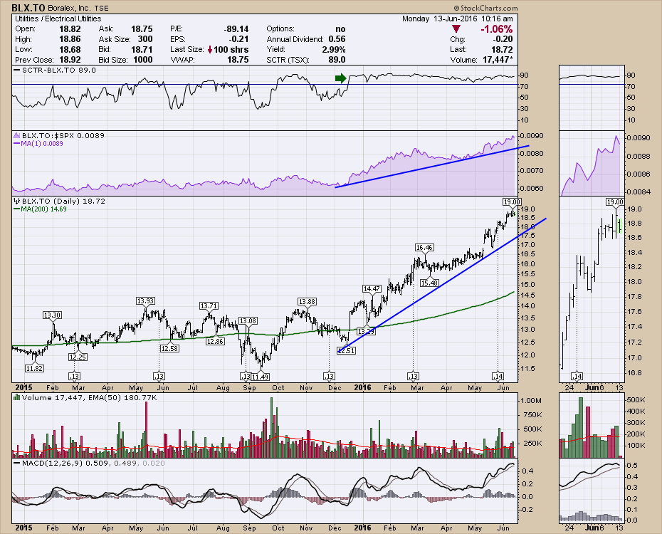Click the .14 dividend marker in main chart
662x534 pixels.
click(499, 375)
